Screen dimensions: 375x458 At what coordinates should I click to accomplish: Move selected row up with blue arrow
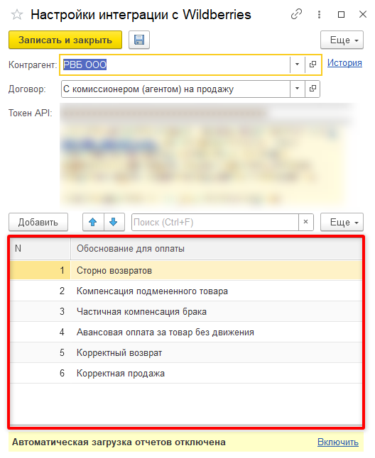(93, 223)
